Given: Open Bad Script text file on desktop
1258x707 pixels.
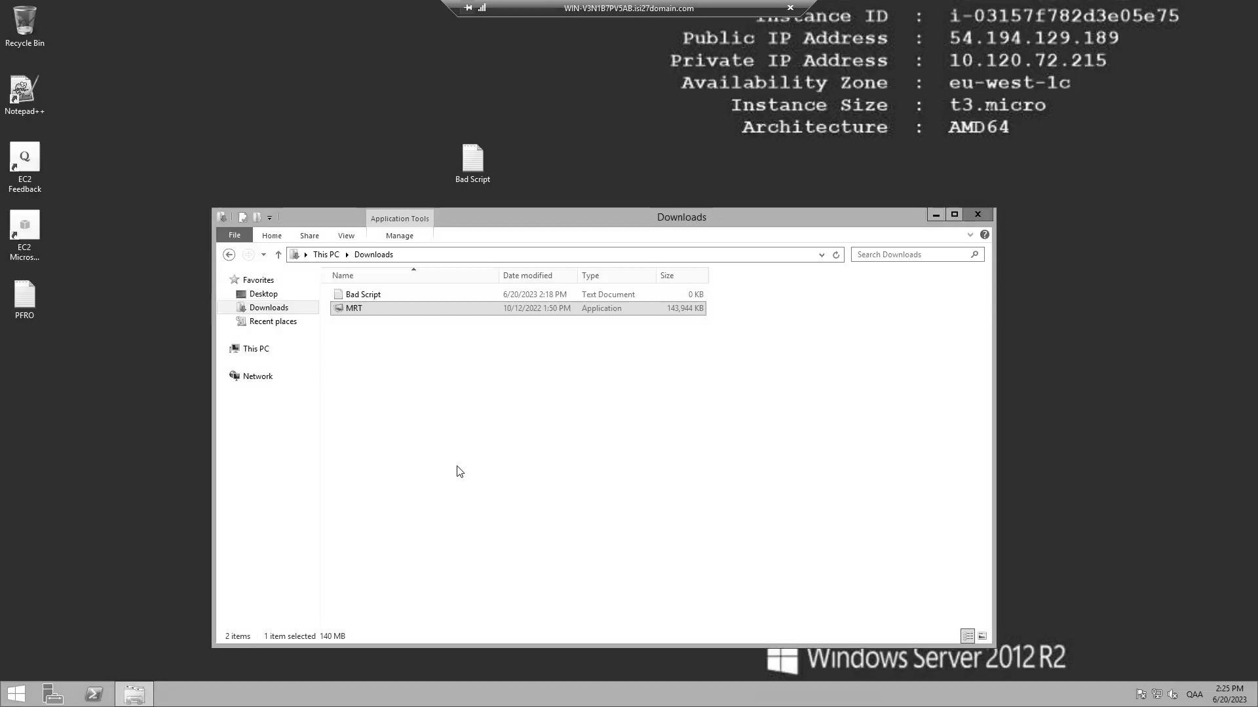Looking at the screenshot, I should (x=472, y=158).
